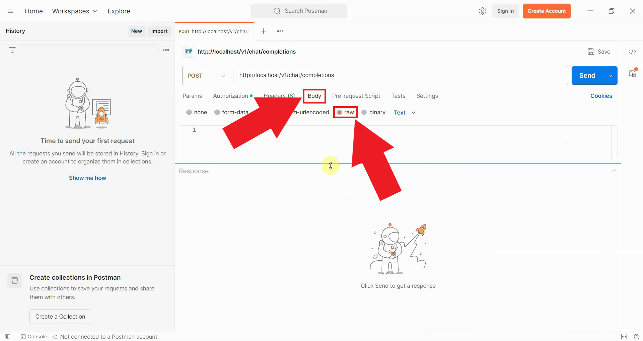Click the filter icon in History sidebar
Screen dimensions: 643x341
(12, 50)
